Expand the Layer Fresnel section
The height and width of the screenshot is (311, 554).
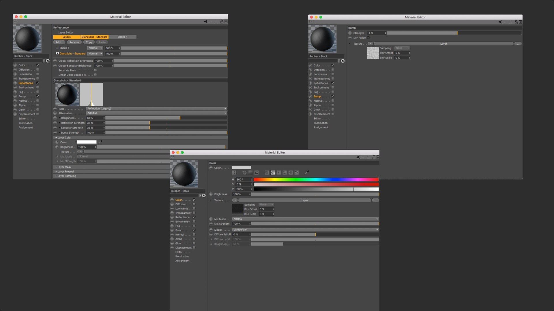click(65, 172)
